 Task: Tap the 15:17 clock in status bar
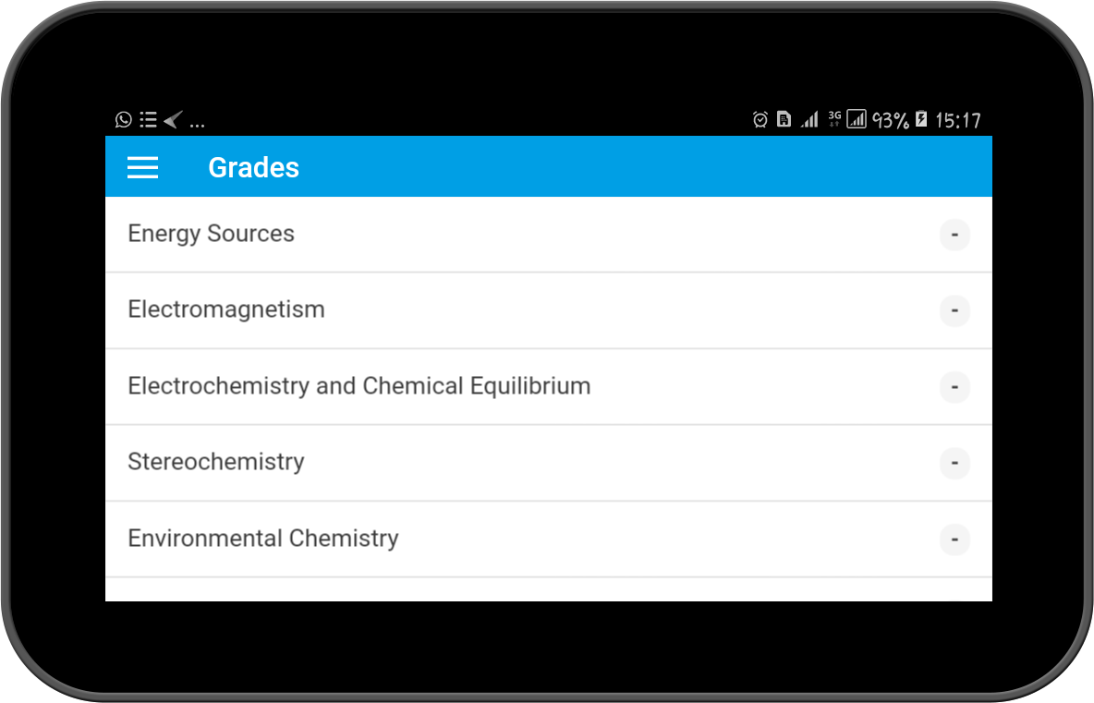(958, 120)
